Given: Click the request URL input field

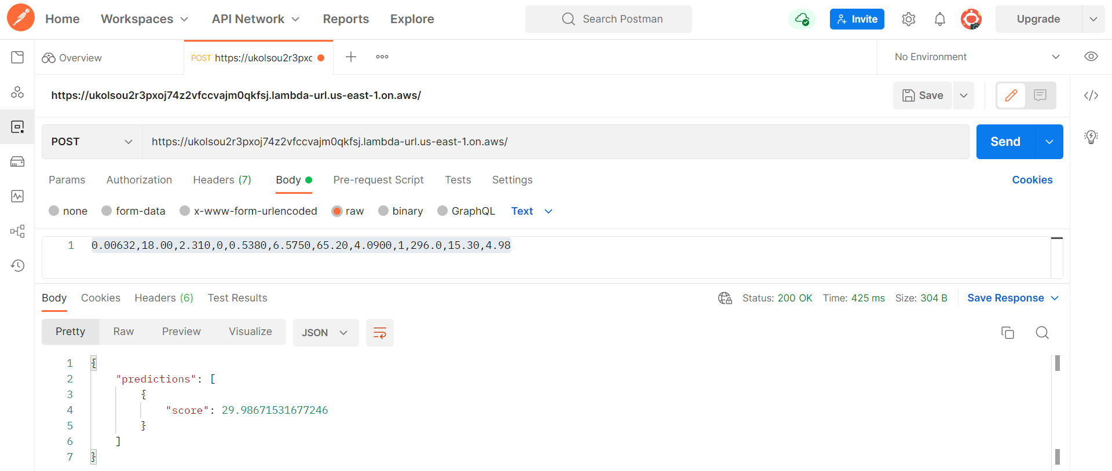Looking at the screenshot, I should pos(555,142).
